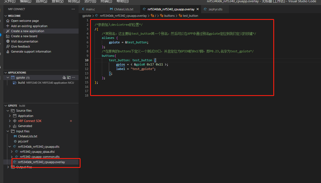
Task: Click the test_button breadcrumb
Action: (191, 16)
